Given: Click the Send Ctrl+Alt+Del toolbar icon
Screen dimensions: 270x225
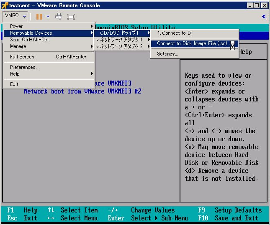Looking at the screenshot, I should (x=59, y=17).
